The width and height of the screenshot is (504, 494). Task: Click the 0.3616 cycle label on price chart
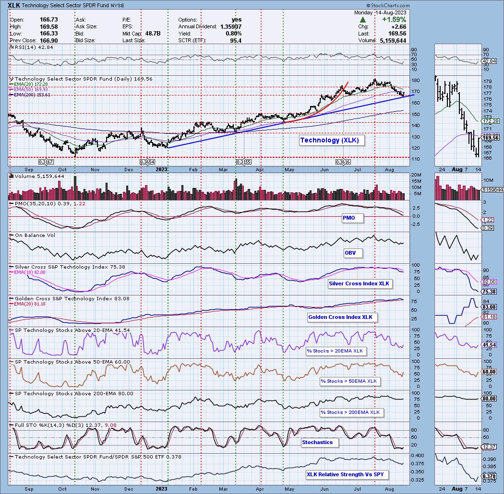click(343, 162)
